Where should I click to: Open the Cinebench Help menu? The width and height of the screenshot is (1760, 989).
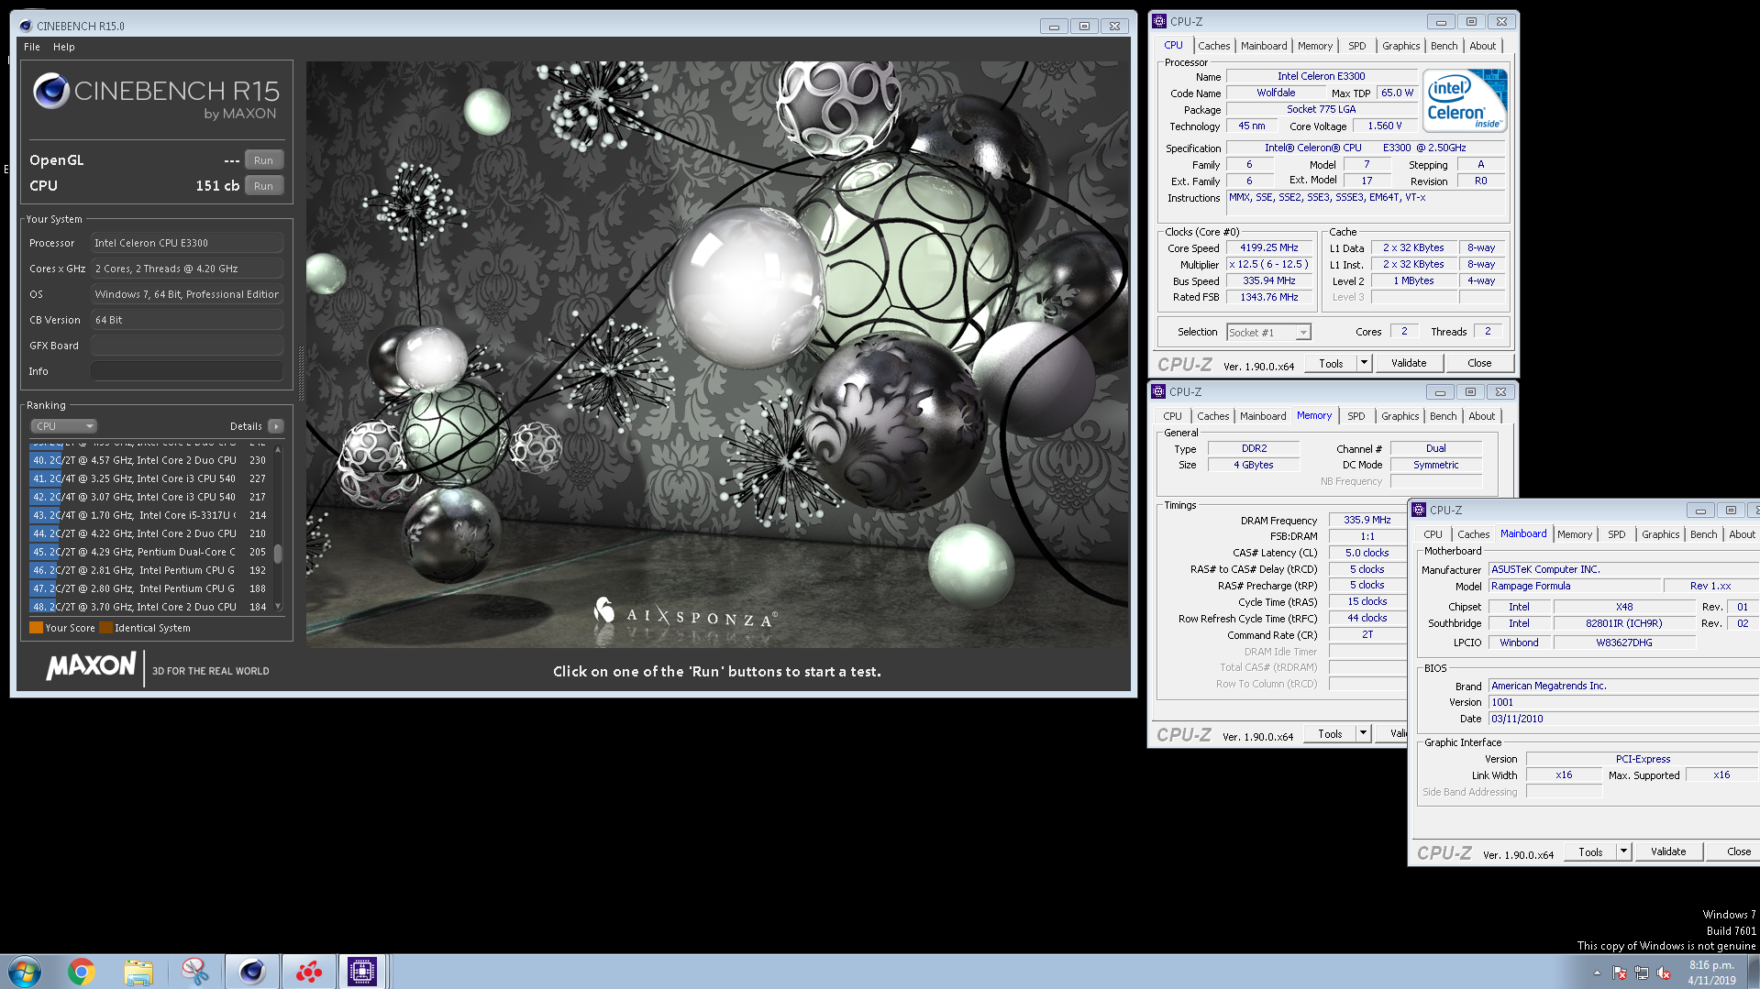coord(64,47)
